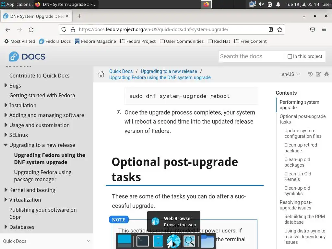
Task: Toggle the muted volume tray icon
Action: coord(261,4)
